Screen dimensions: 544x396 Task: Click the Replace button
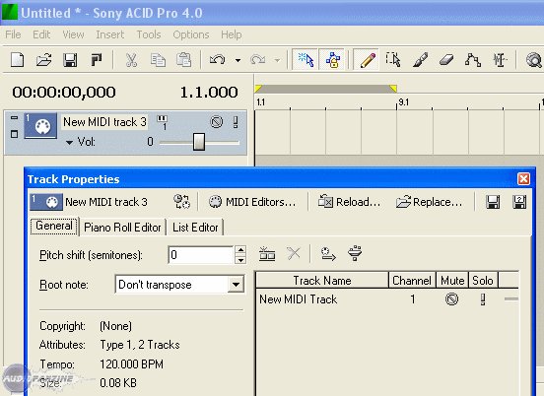pos(429,202)
